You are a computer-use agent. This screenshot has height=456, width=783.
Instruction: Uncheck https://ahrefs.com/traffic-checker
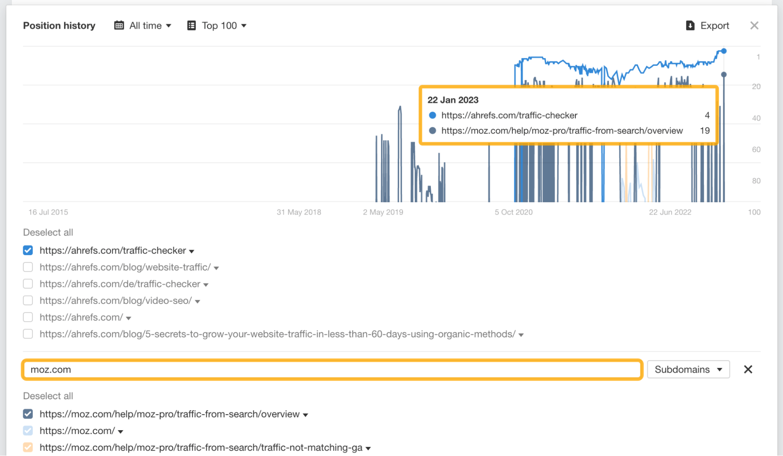click(28, 250)
